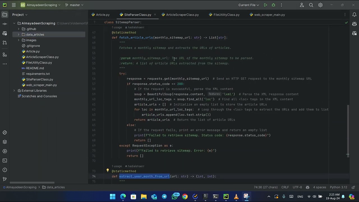Open Search Everywhere magnifier
This screenshot has width=359, height=202.
click(x=311, y=5)
